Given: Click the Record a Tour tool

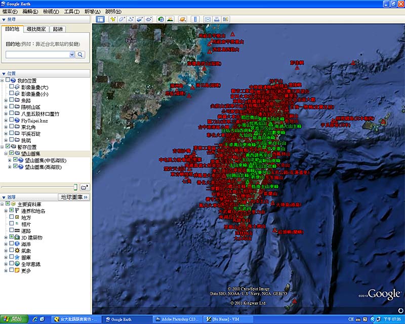Looking at the screenshot, I should (149, 19).
